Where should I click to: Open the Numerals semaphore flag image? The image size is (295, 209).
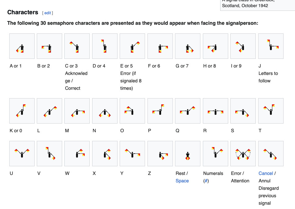pos(215,154)
